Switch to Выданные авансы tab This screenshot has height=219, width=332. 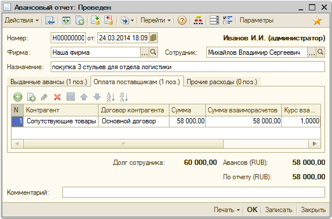[x=48, y=82]
